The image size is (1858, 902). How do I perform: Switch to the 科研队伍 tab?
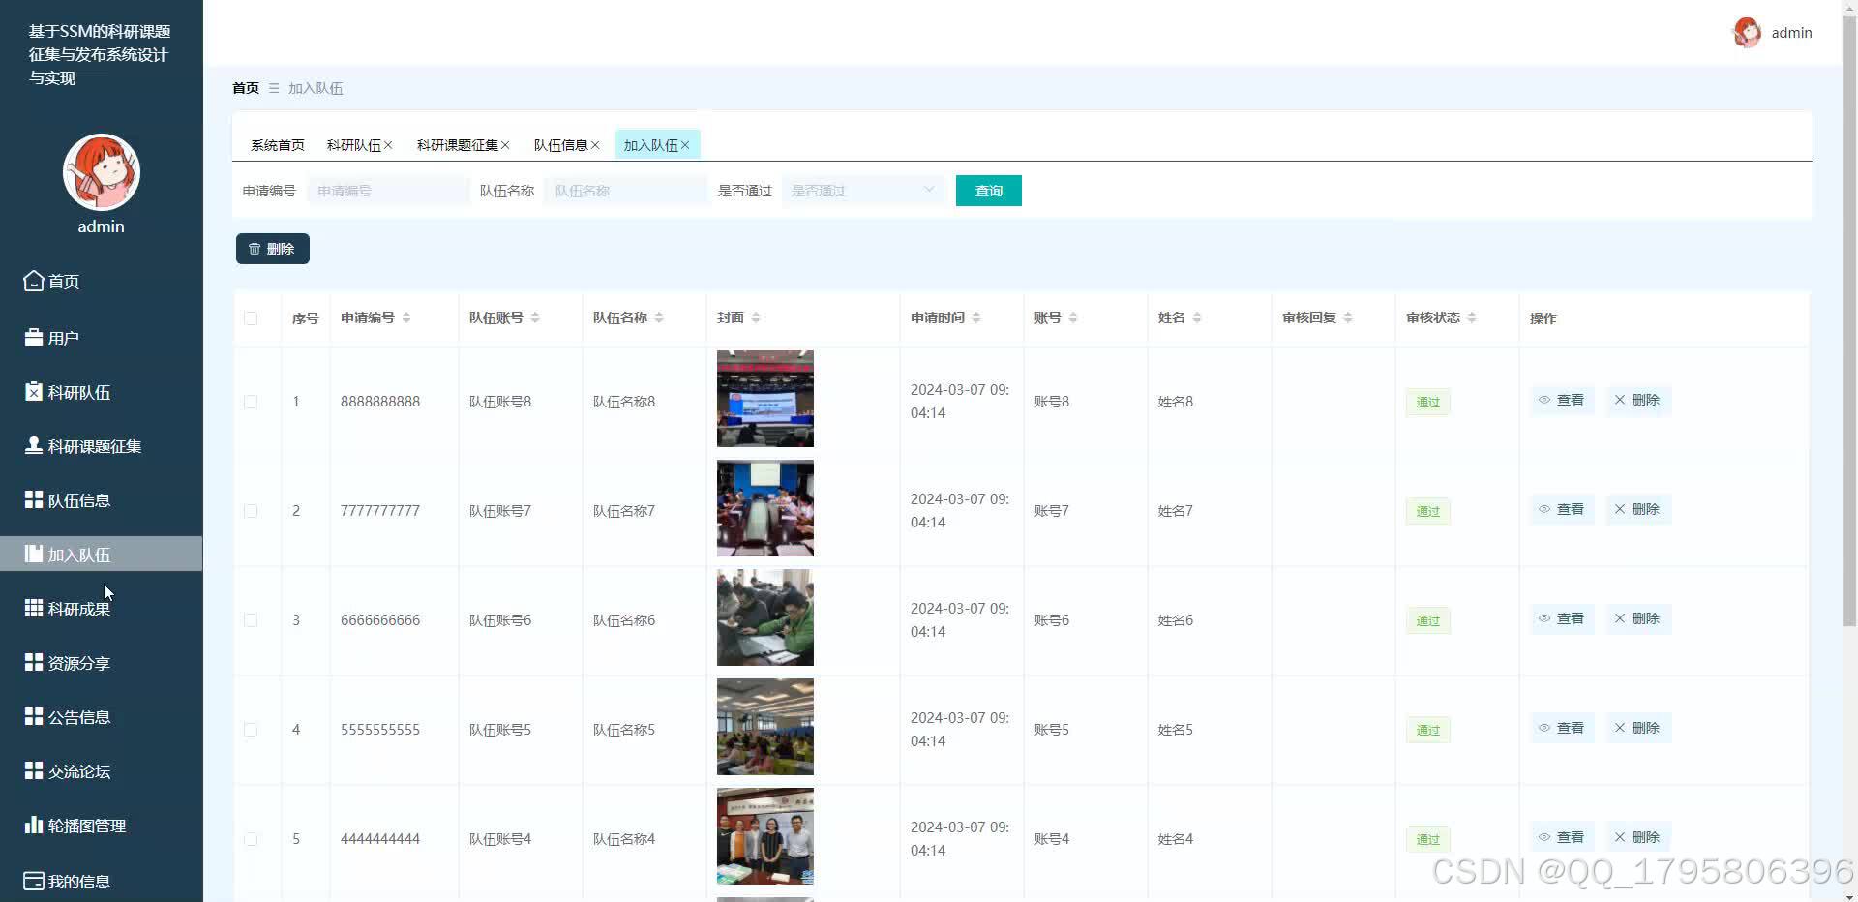tap(353, 145)
